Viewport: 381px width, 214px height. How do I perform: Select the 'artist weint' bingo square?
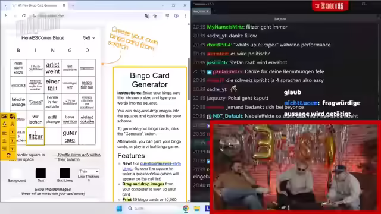(x=52, y=68)
